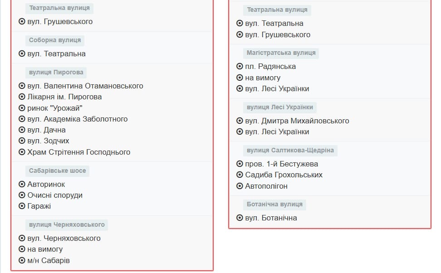
Task: Open the Театральна вулиця header in left column
Action: pos(59,8)
